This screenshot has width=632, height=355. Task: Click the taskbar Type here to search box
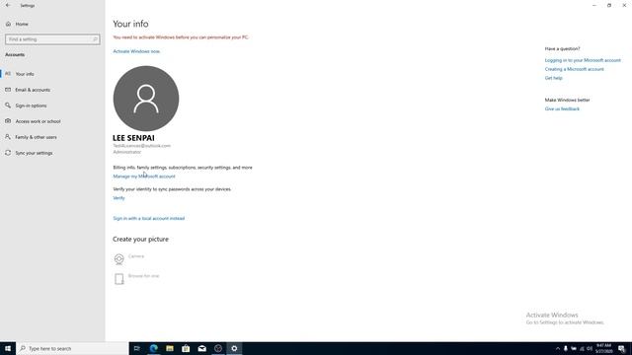[72, 348]
